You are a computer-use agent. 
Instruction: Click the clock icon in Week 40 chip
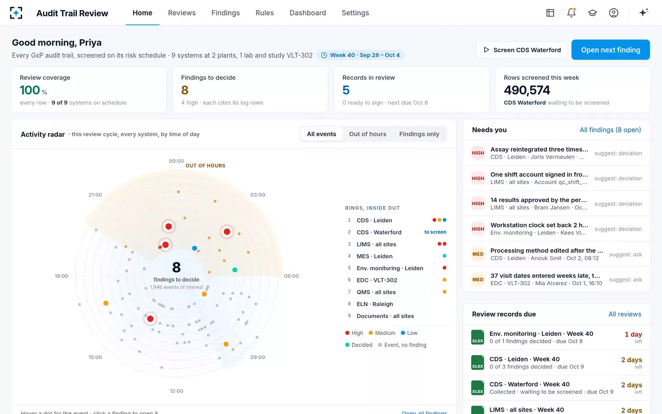[x=324, y=55]
